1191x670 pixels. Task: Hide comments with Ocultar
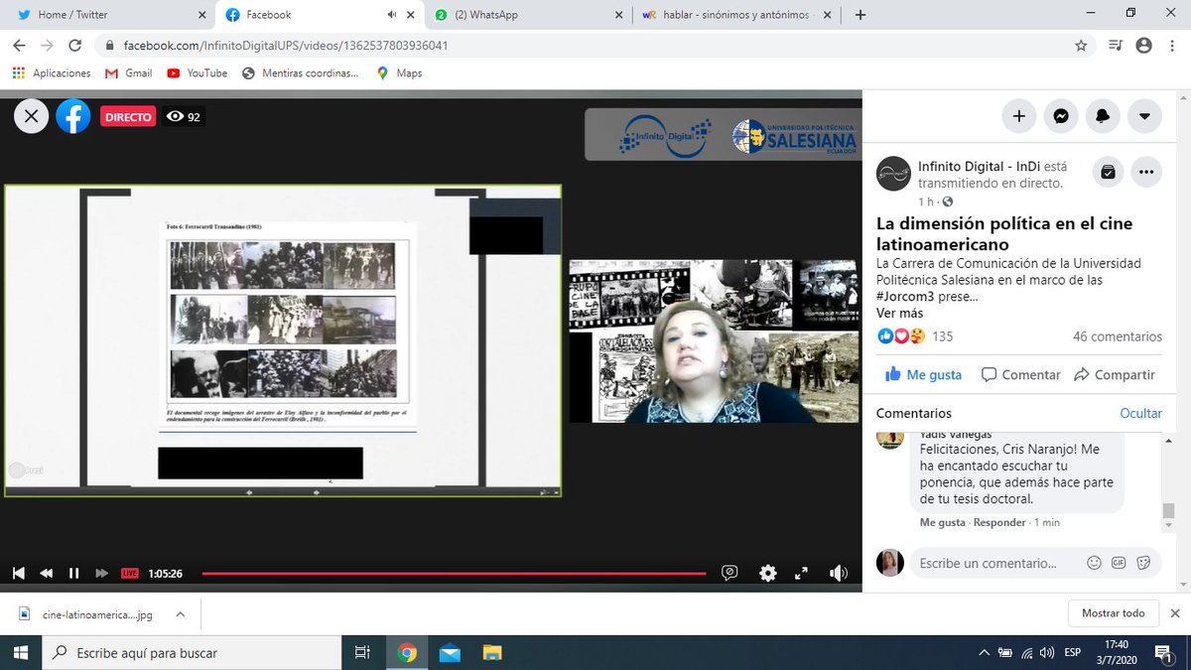pyautogui.click(x=1140, y=413)
